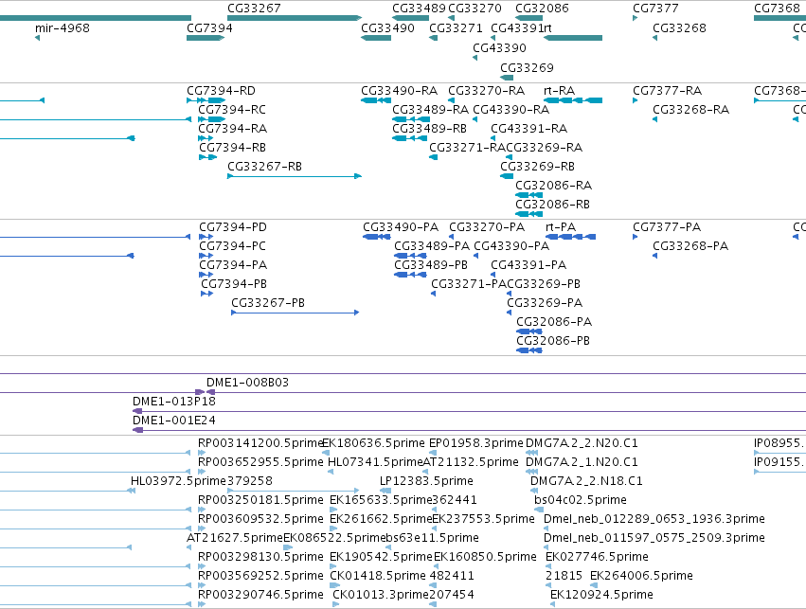Select cDNA DMG7A.2_2.N20.C1
The image size is (806, 609).
(x=582, y=443)
